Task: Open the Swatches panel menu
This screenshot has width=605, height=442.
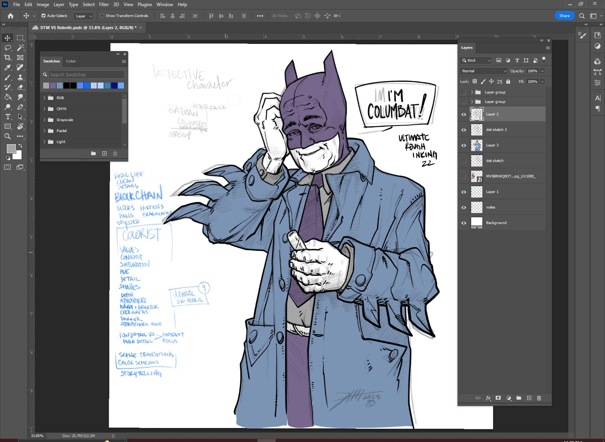Action: point(124,61)
